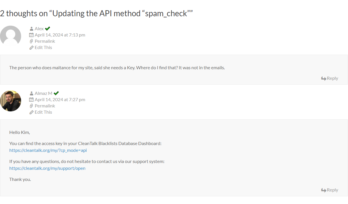This screenshot has height=204, width=348.
Task: Click the person icon beside Alex
Action: [x=31, y=29]
